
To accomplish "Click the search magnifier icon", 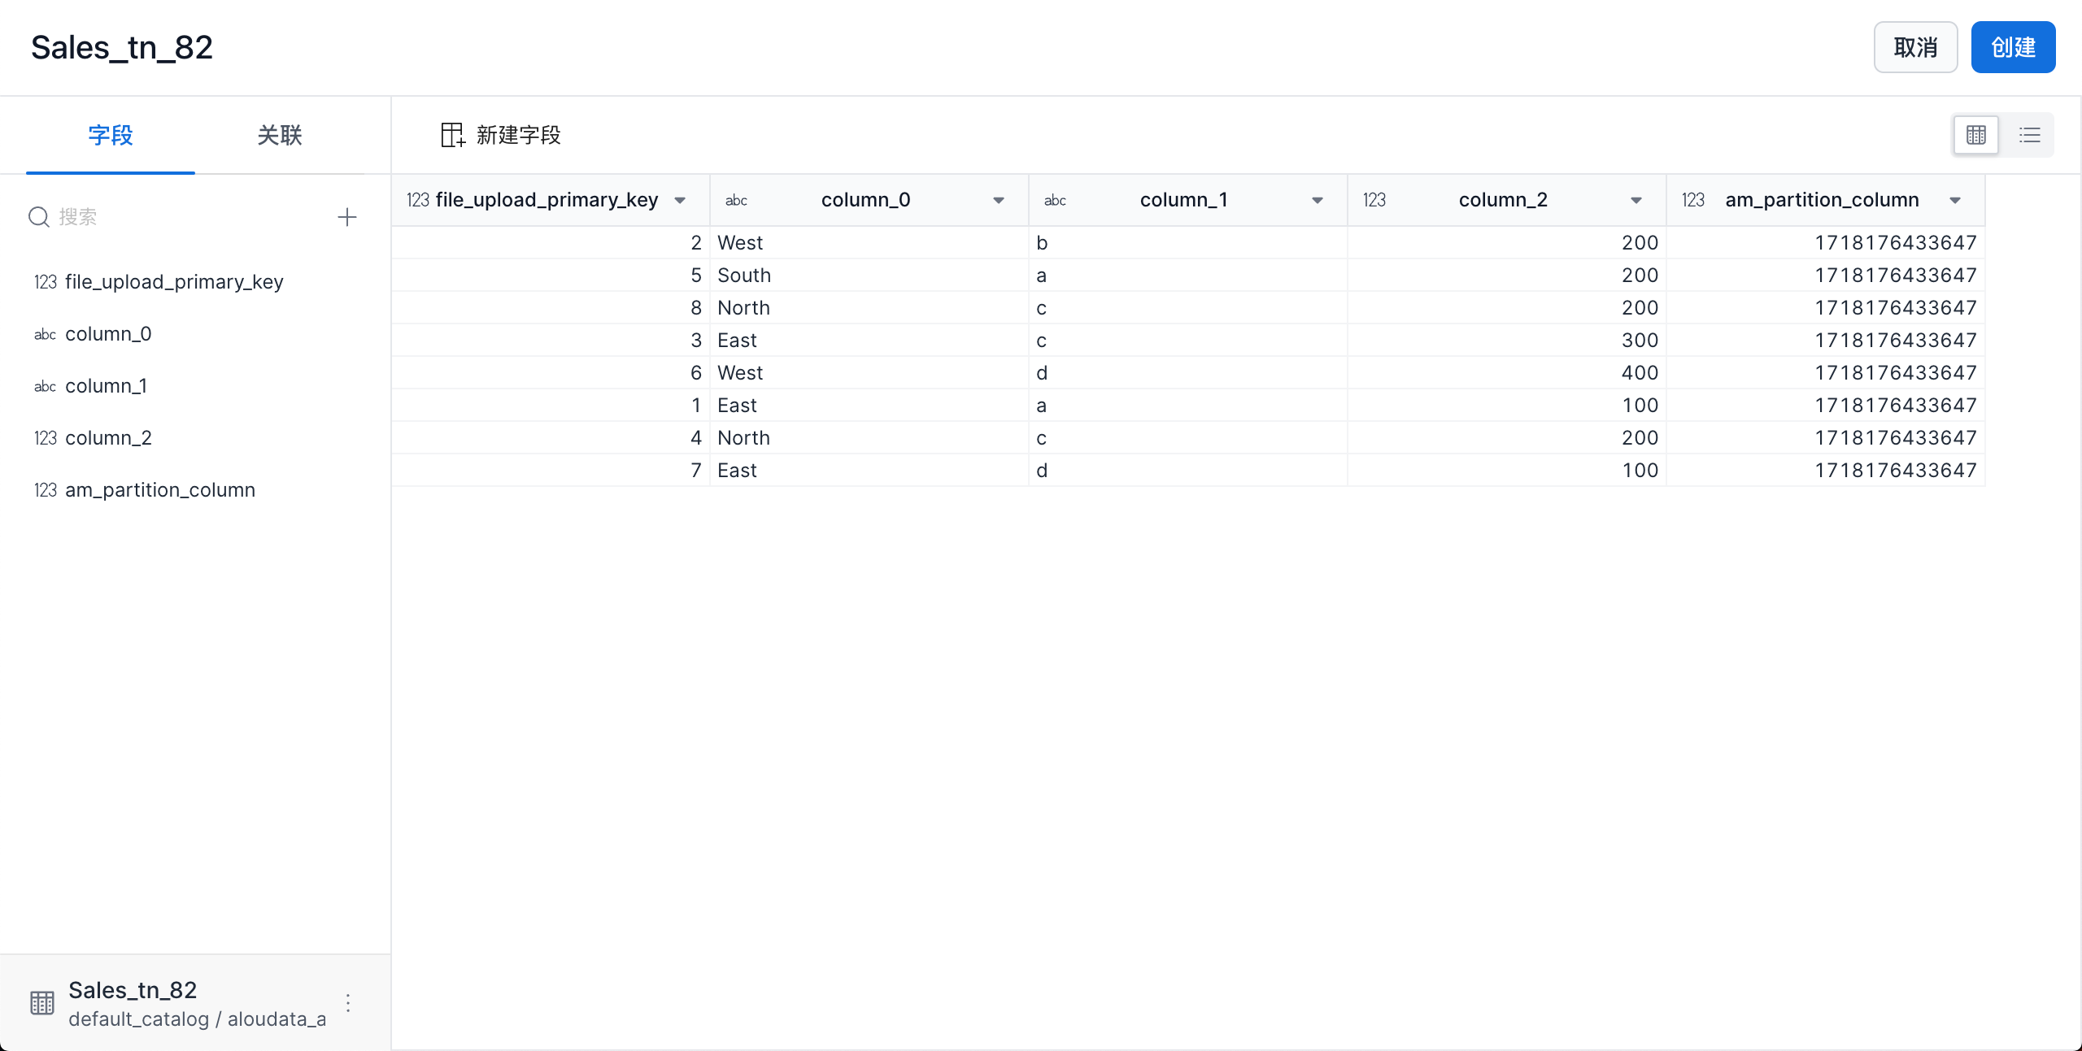I will (39, 217).
